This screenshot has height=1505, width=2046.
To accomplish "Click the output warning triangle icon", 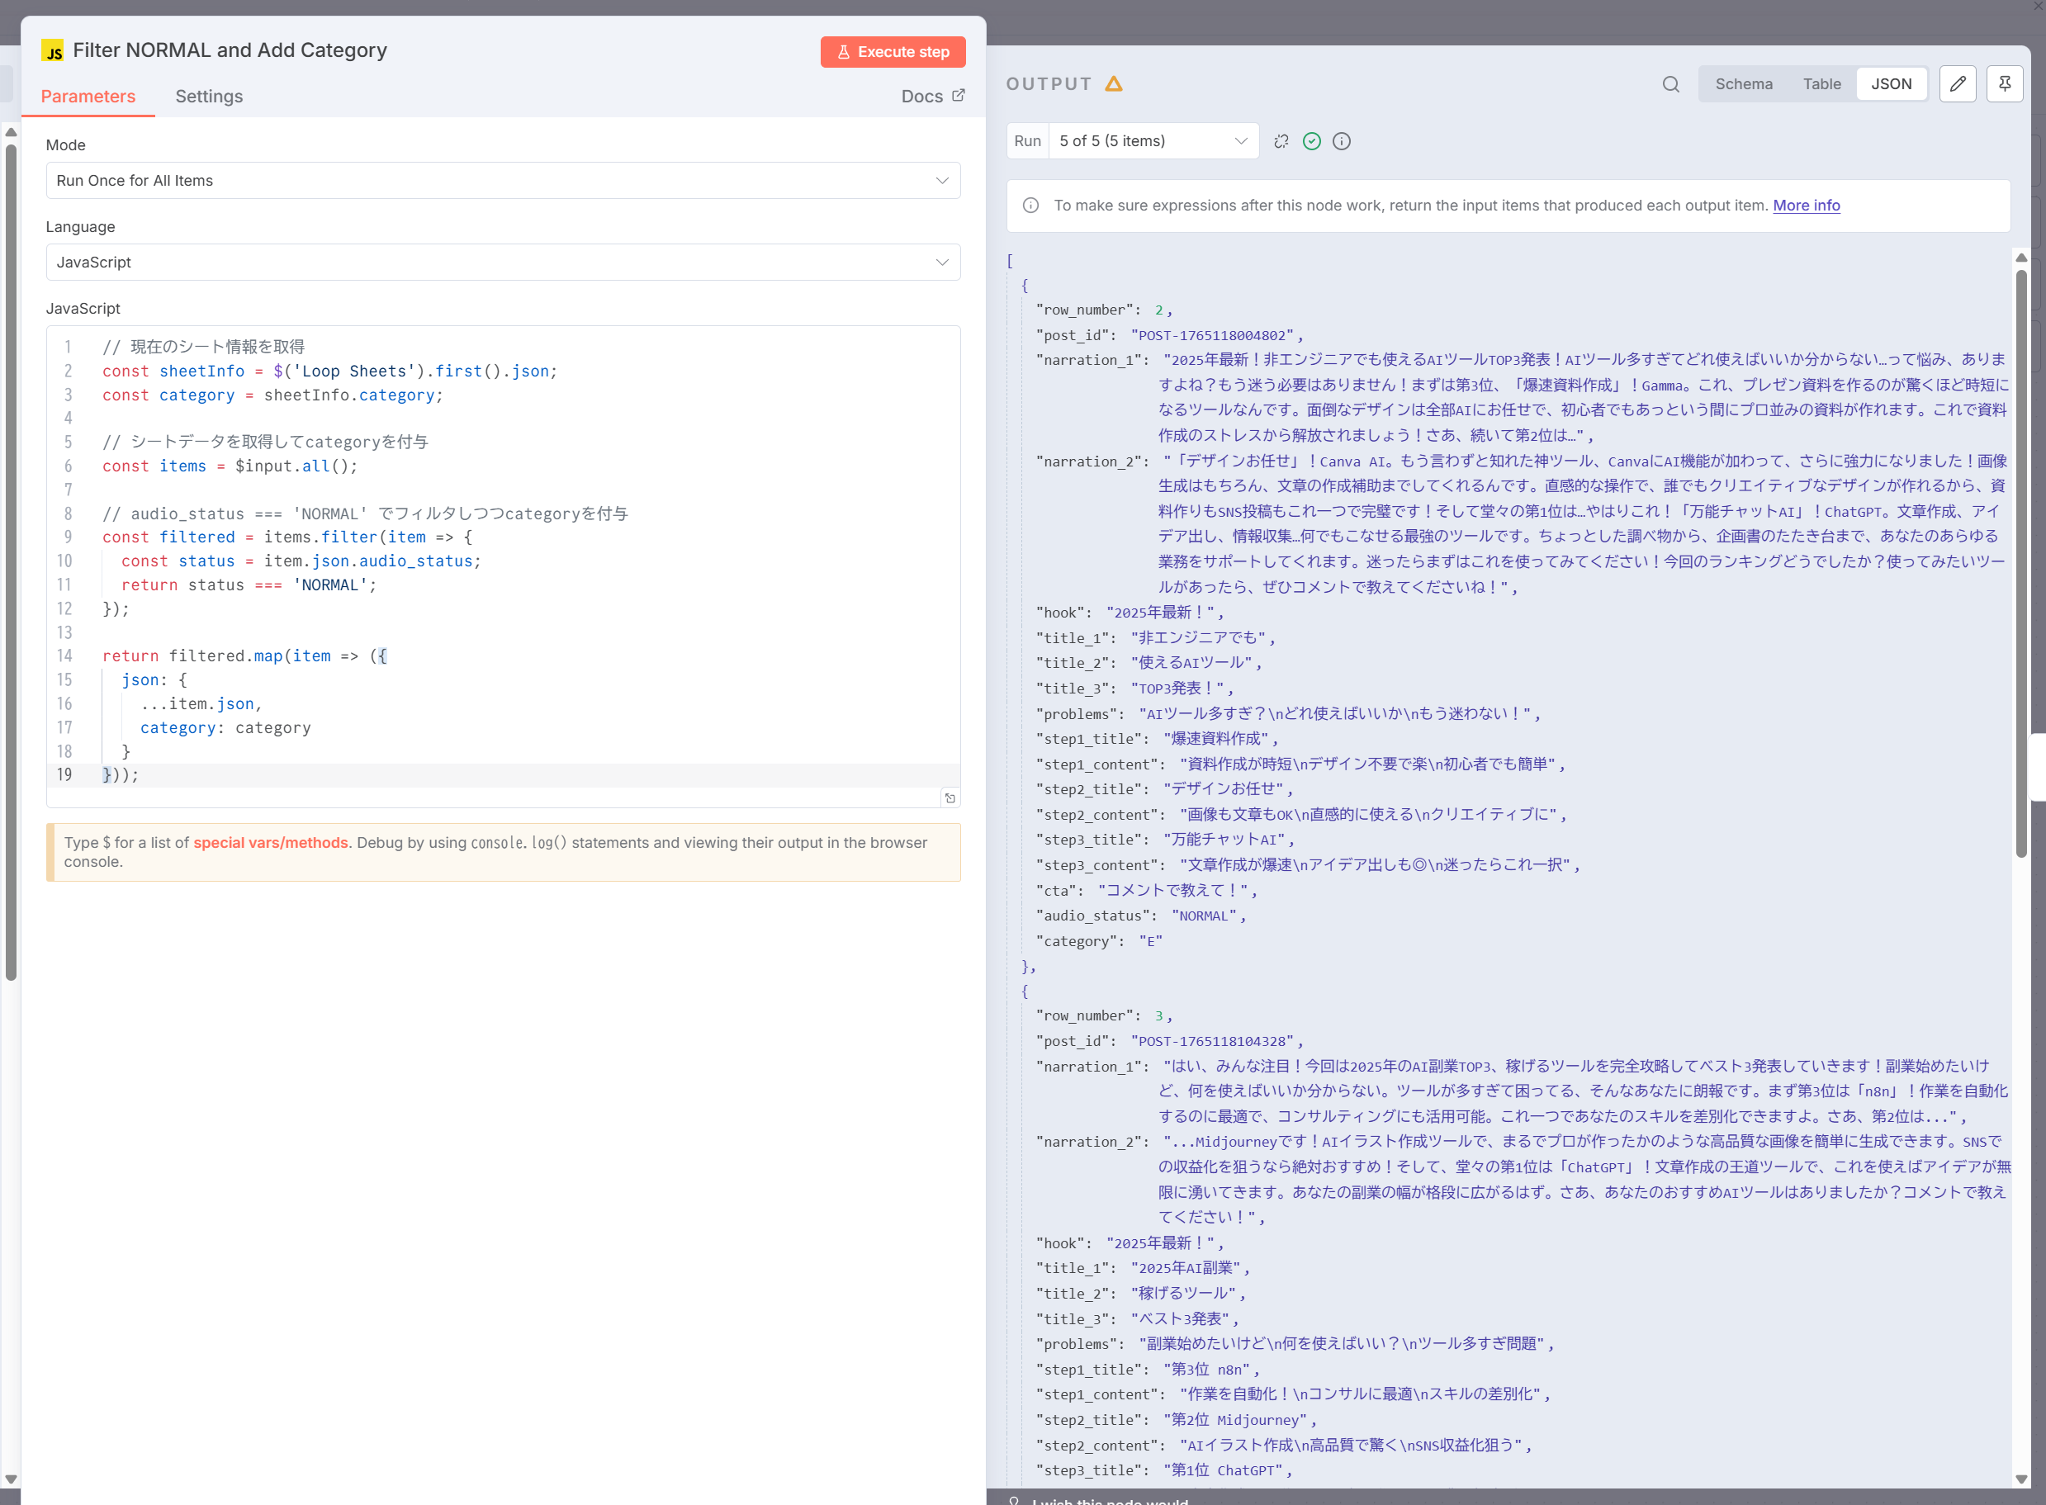I will tap(1113, 84).
